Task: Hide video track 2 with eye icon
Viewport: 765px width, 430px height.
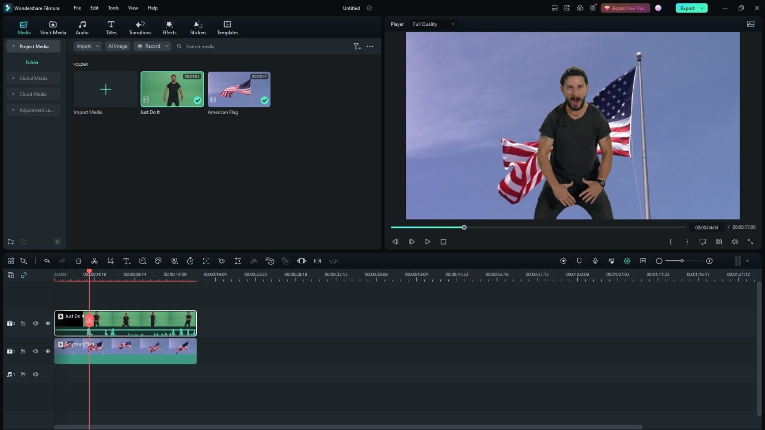Action: [x=48, y=323]
